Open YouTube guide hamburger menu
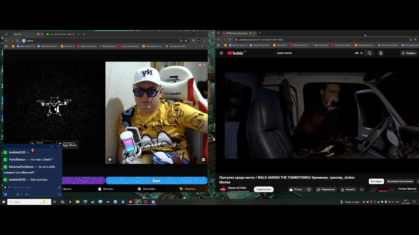 [x=221, y=53]
